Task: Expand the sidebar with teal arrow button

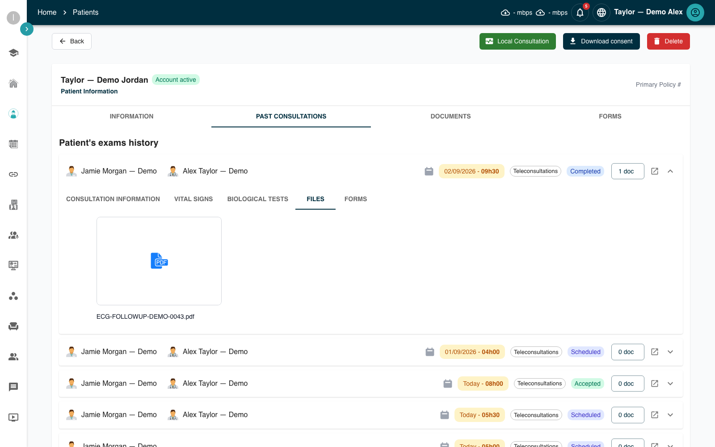Action: [x=27, y=29]
